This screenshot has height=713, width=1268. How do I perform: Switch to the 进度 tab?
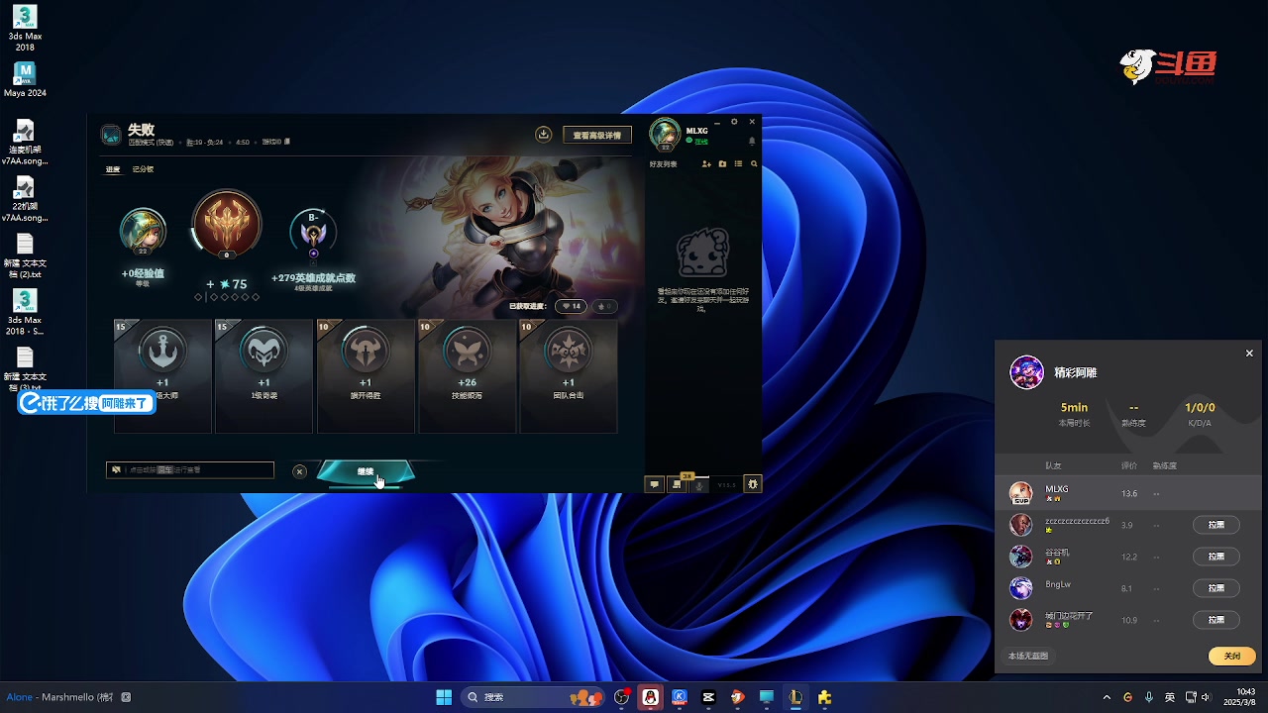tap(113, 169)
